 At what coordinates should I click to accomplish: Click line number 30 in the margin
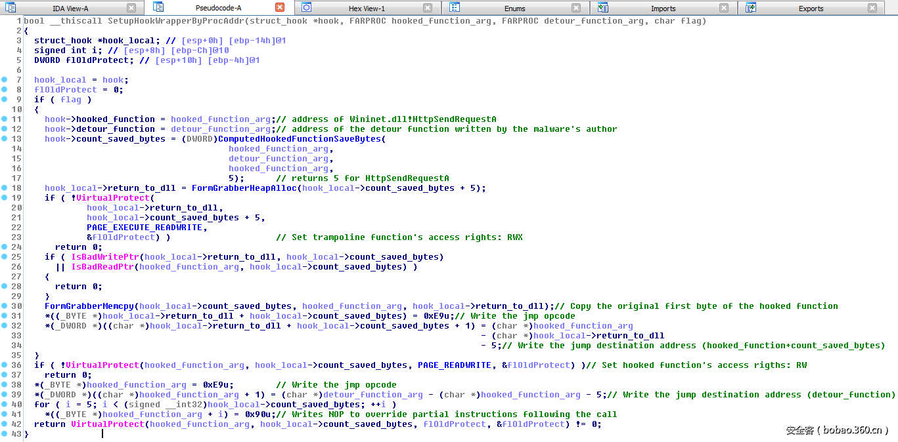18,306
